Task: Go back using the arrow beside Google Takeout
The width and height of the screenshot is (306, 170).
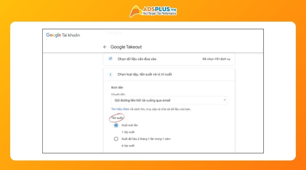Action: [105, 47]
